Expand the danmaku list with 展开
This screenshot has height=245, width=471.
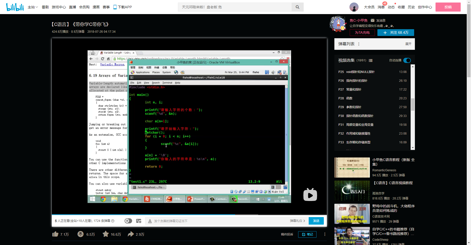pyautogui.click(x=408, y=44)
